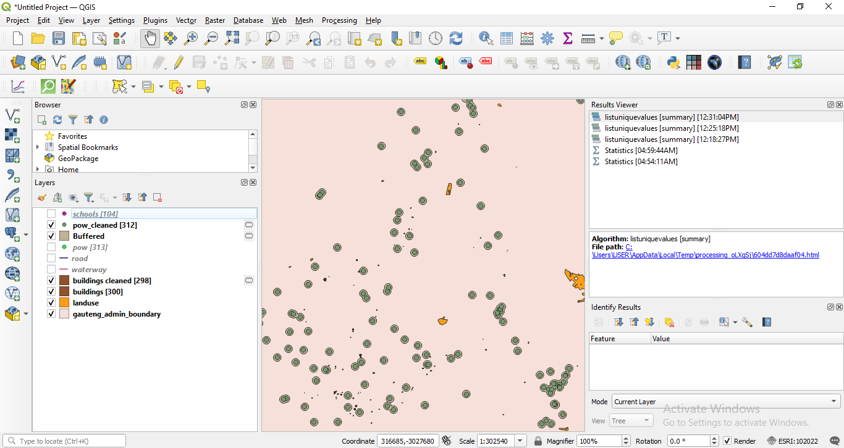This screenshot has height=448, width=844.
Task: Open project using the folder icon
Action: coord(38,38)
